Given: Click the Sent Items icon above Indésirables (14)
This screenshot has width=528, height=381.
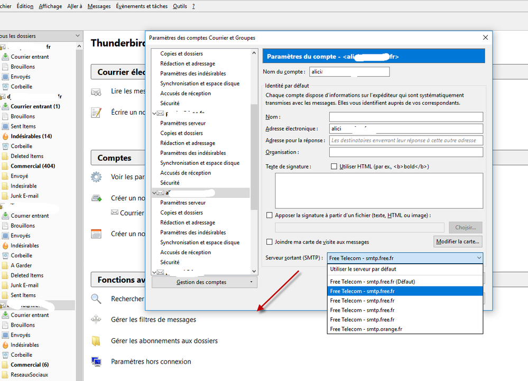Looking at the screenshot, I should (5, 126).
